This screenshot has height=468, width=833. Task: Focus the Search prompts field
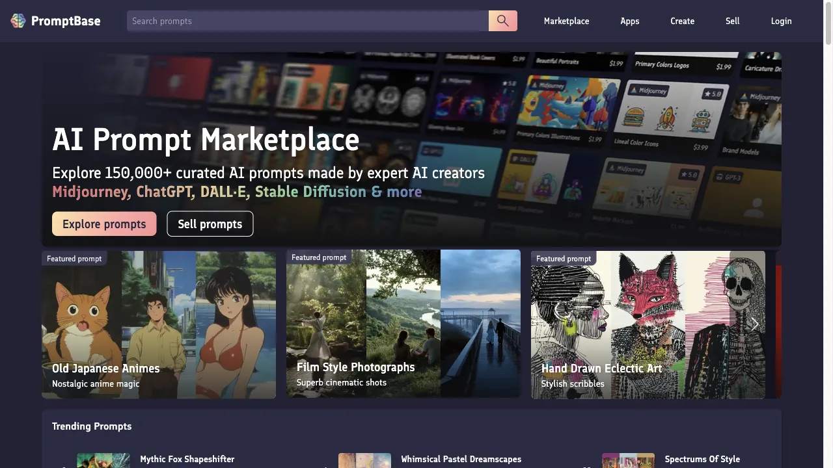click(308, 21)
